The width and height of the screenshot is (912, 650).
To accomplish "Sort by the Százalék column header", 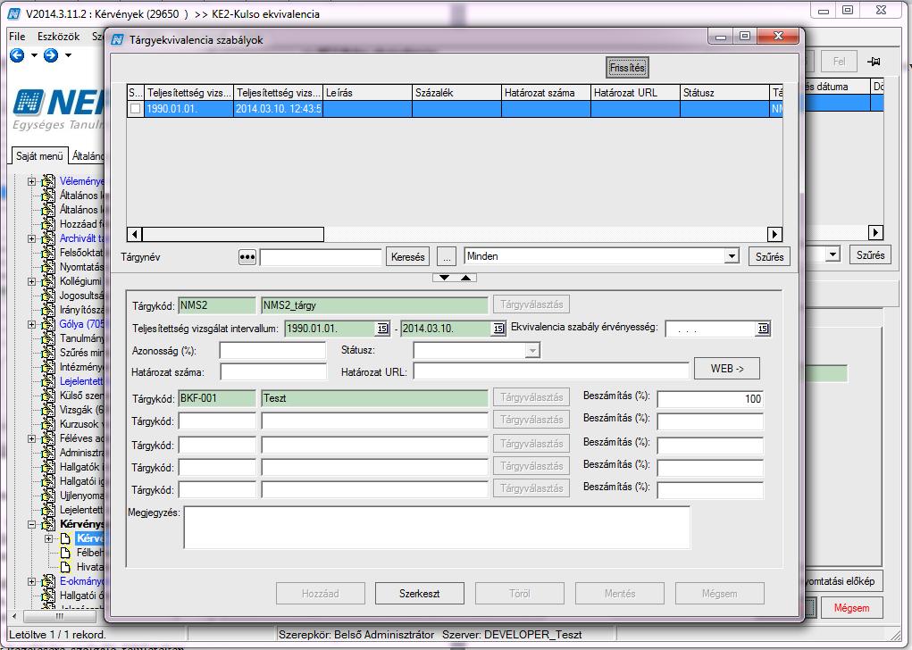I will click(456, 93).
